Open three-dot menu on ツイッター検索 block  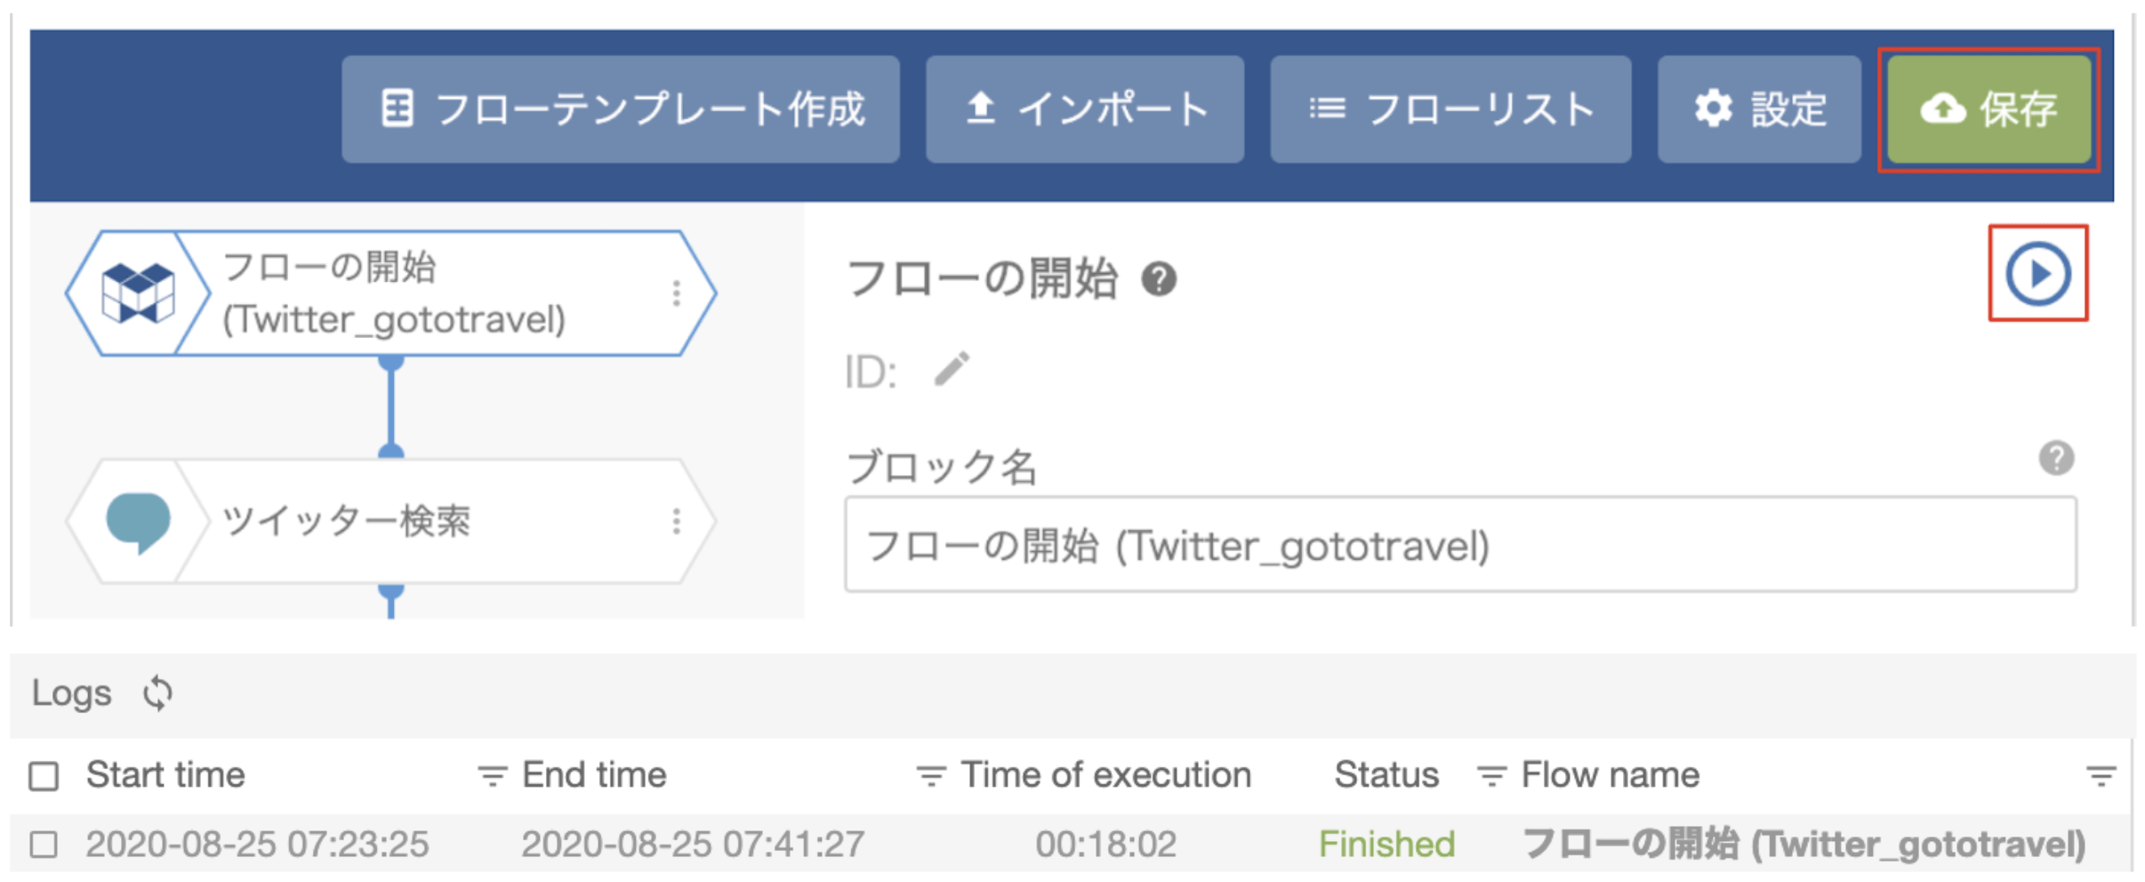coord(677,522)
